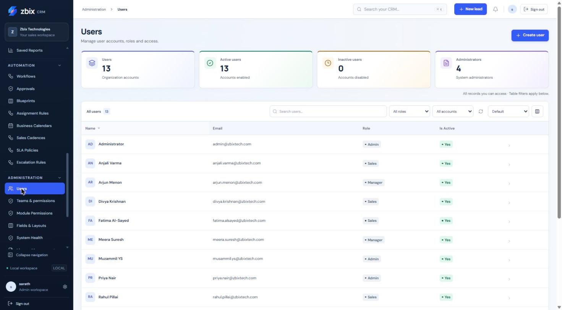
Task: Open the All accounts filter dropdown
Action: point(453,111)
